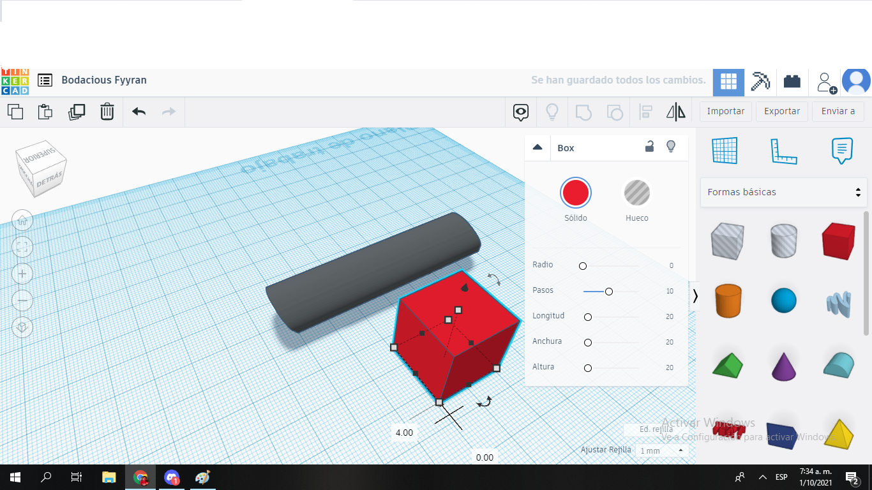This screenshot has width=872, height=490.
Task: Open the Align tool
Action: click(645, 112)
